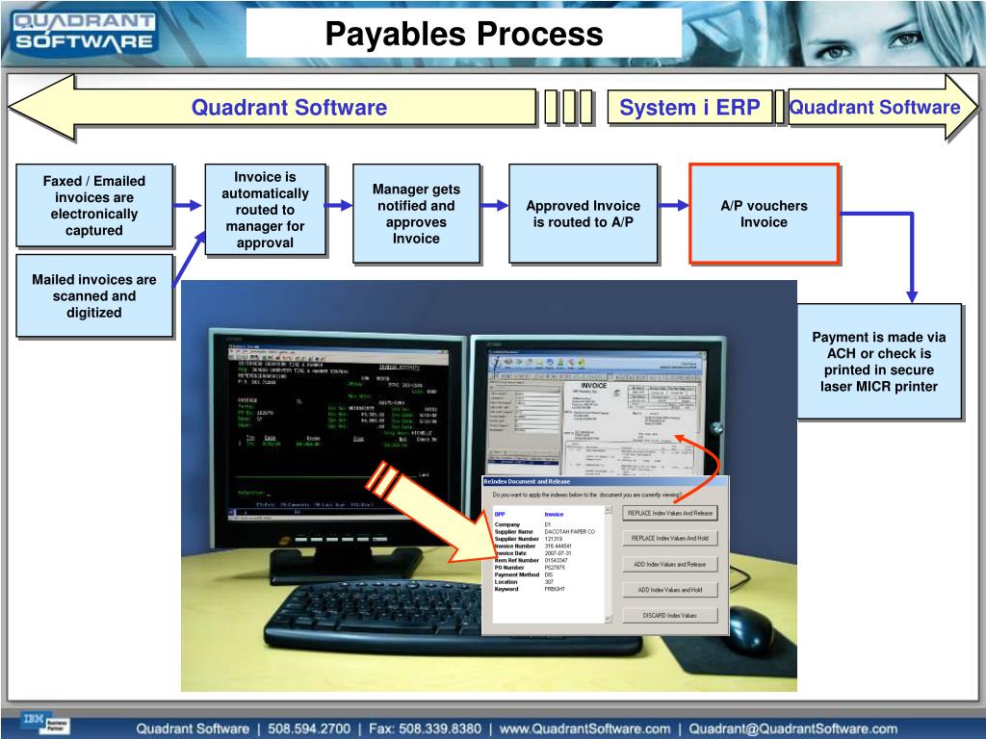Click the blue 'Invoice' header in index list
Image resolution: width=986 pixels, height=739 pixels.
point(554,514)
